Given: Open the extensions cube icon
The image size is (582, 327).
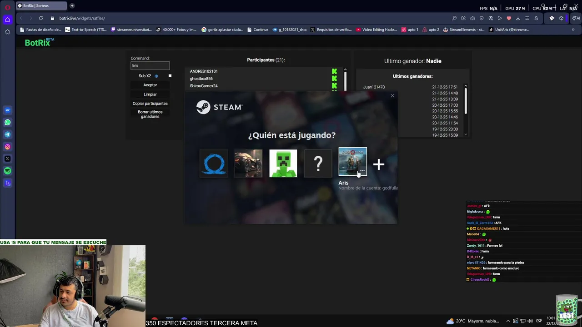Looking at the screenshot, I should (x=562, y=18).
